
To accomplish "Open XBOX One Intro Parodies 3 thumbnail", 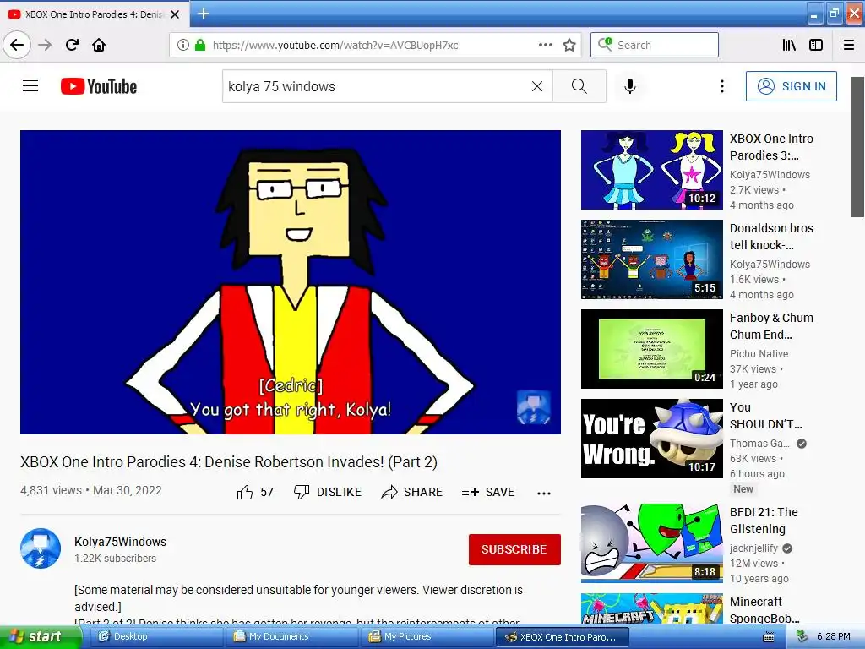I will coord(651,170).
